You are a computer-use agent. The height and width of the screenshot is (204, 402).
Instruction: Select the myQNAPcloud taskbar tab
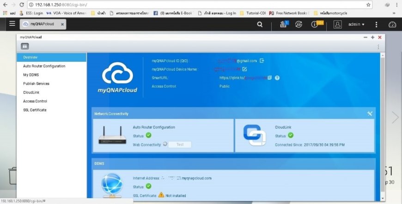point(42,24)
